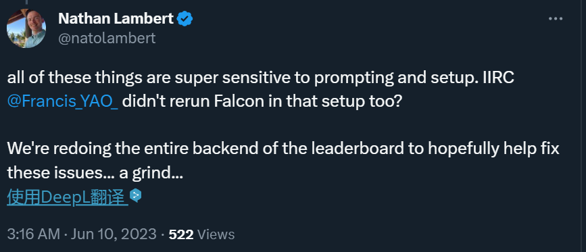The image size is (586, 252).
Task: Click the DeepL logo icon beside the translate link
Action: (x=136, y=196)
